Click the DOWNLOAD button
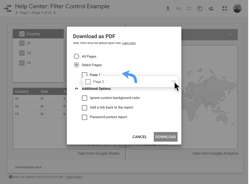Screen dimensions: 249x184 166,137
